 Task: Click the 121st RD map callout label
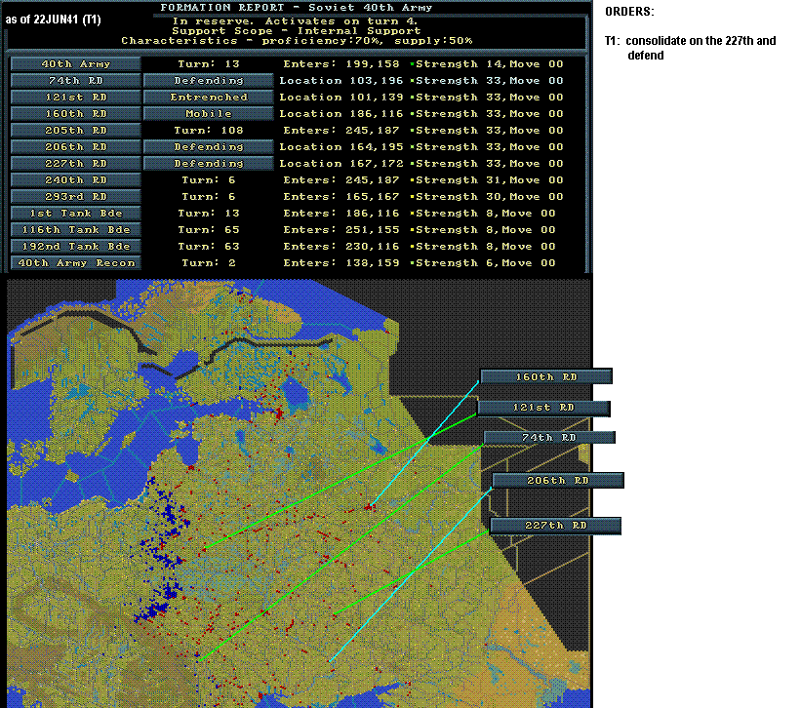pos(543,408)
